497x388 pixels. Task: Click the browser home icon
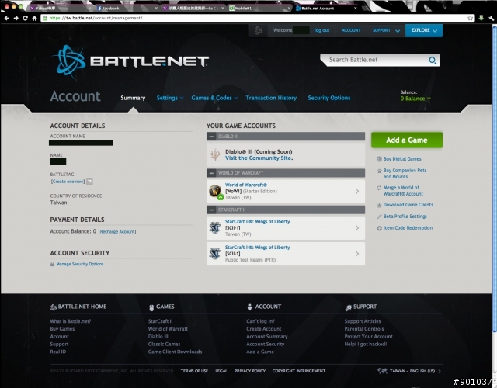click(34, 18)
